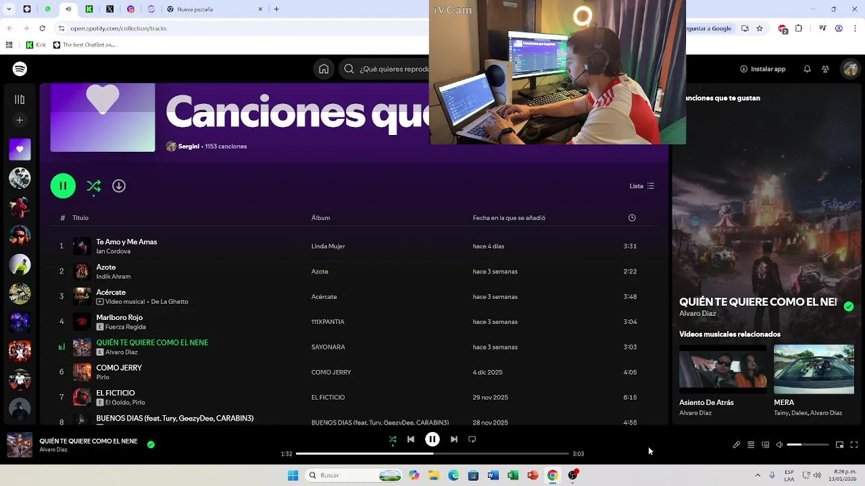Open Chrome tab search dropdown arrow
The width and height of the screenshot is (865, 486).
tap(9, 9)
